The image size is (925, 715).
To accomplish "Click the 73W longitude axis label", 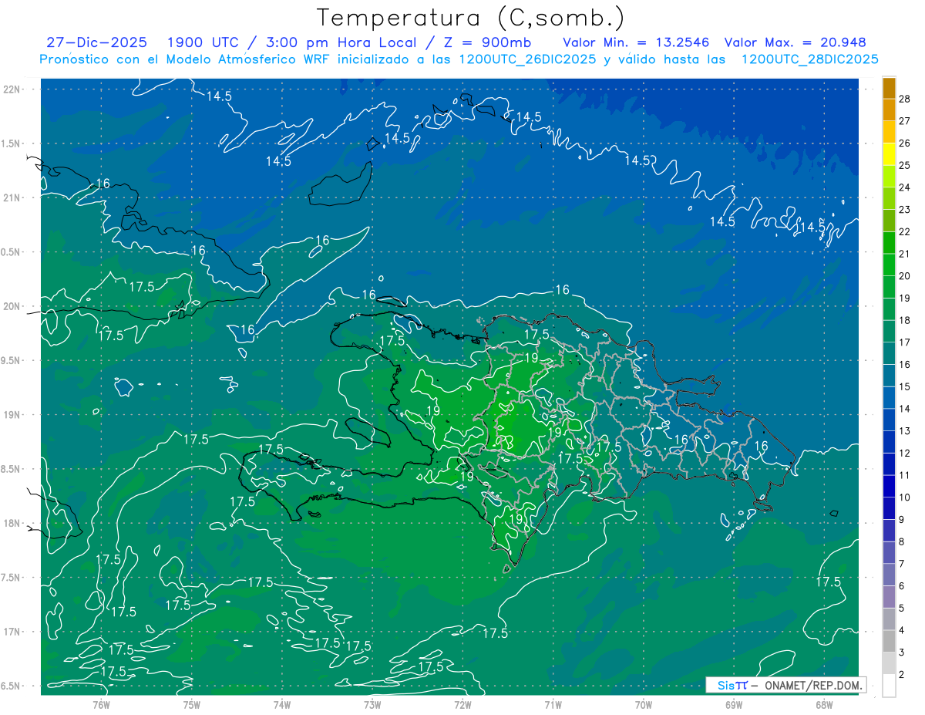I will click(372, 705).
